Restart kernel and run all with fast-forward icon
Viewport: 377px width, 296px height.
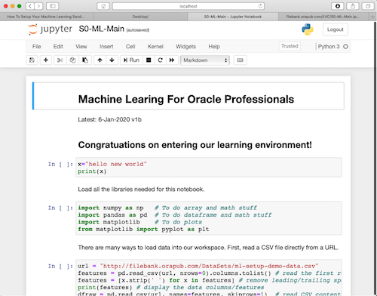[172, 60]
